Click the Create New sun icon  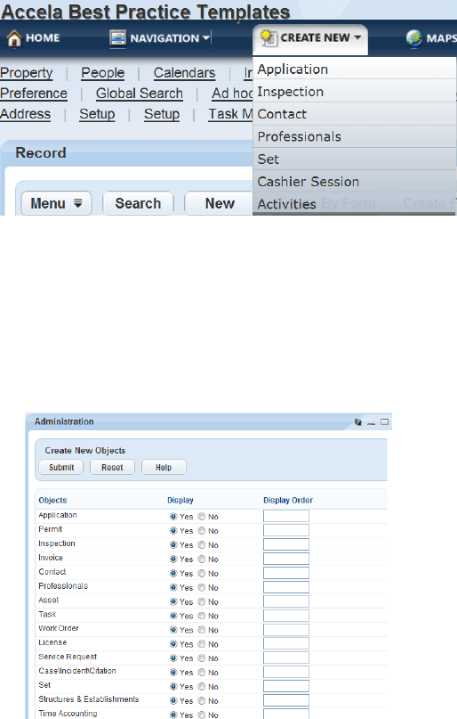(x=269, y=37)
